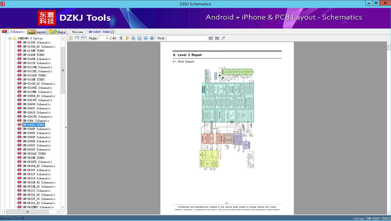Open SM-G530H_DS Schematic
Screen dimensions: 391x221
39,166
